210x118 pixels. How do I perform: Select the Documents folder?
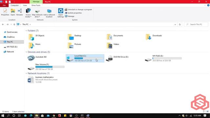point(115,37)
